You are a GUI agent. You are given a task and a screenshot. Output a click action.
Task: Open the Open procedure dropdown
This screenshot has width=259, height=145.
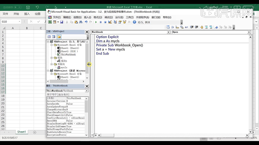(249, 32)
